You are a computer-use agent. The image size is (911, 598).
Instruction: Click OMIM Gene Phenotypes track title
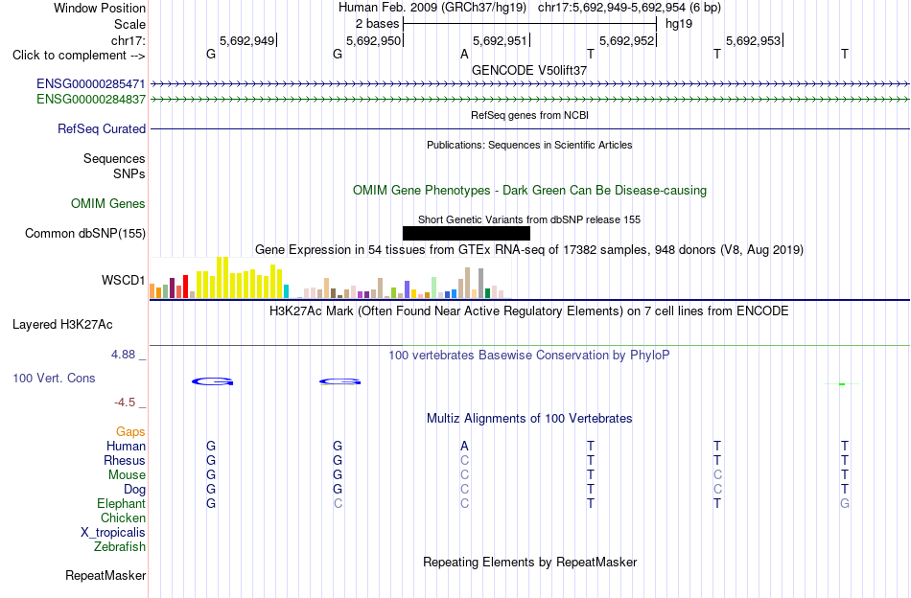pyautogui.click(x=529, y=191)
